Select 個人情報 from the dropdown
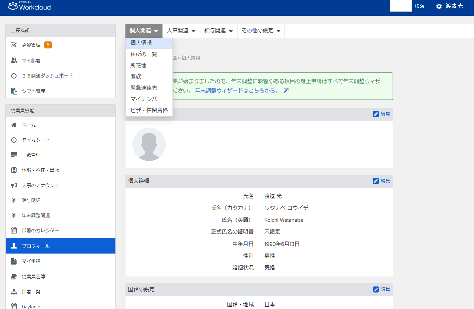Image resolution: width=474 pixels, height=309 pixels. click(149, 43)
